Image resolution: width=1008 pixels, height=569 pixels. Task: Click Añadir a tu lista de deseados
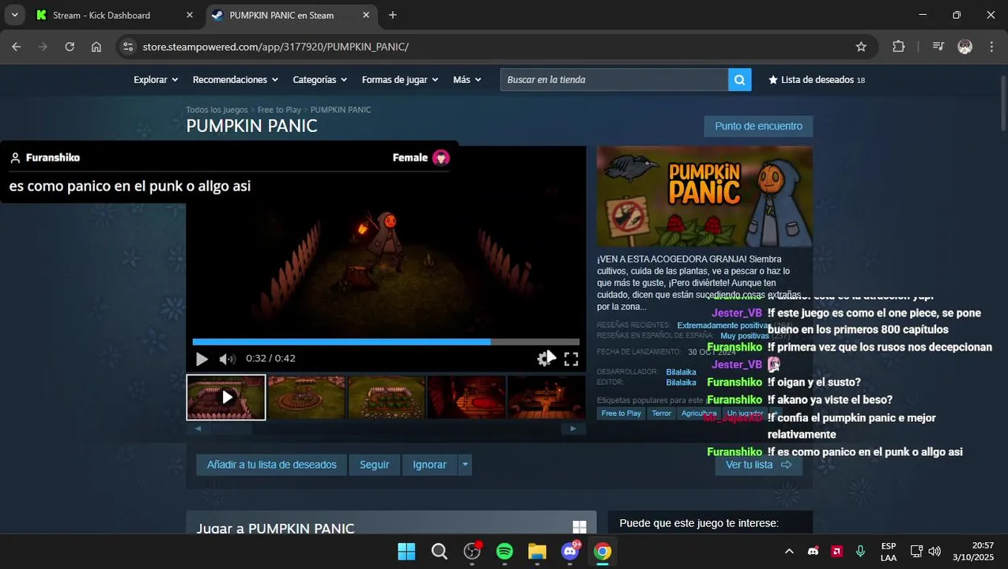coord(272,465)
